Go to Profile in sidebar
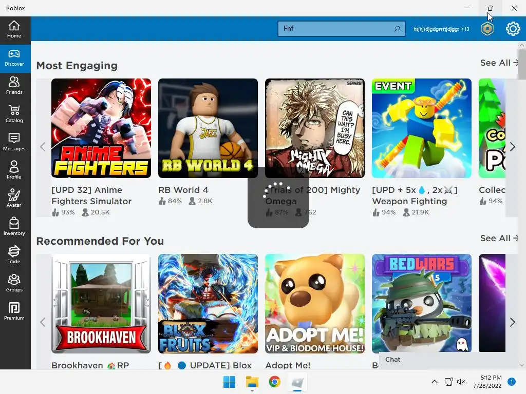 [14, 170]
